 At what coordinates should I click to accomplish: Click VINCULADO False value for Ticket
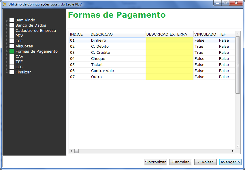coord(199,64)
